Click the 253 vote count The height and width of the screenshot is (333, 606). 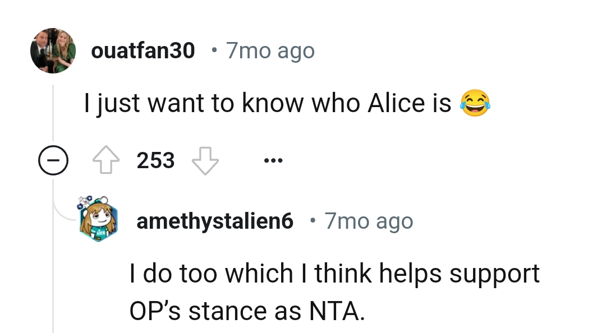[155, 160]
